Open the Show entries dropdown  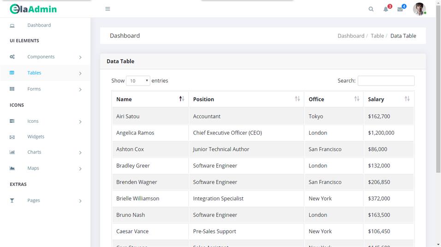138,81
